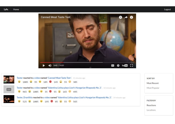Click flushed emoji showing 30%
175x124 pixels.
pos(70,82)
